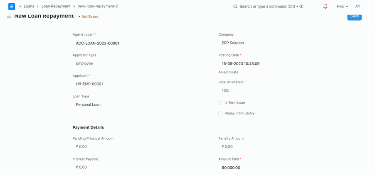Click new-loan-repayment-2 breadcrumb
This screenshot has height=175, width=375.
tap(98, 6)
